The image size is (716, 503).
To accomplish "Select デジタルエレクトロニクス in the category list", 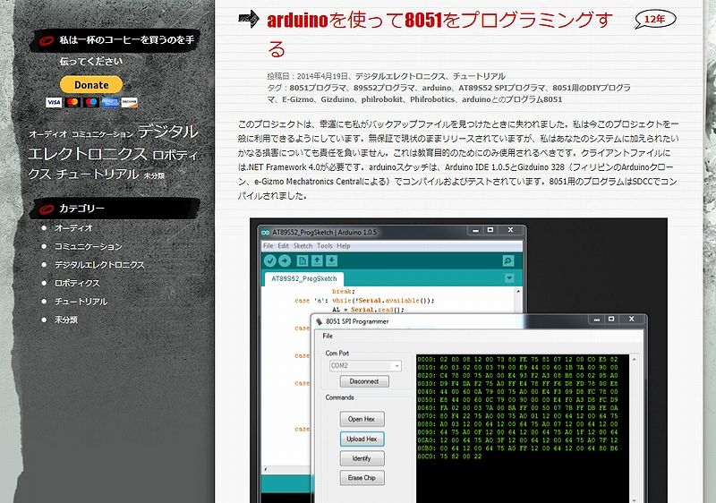I will (x=99, y=265).
